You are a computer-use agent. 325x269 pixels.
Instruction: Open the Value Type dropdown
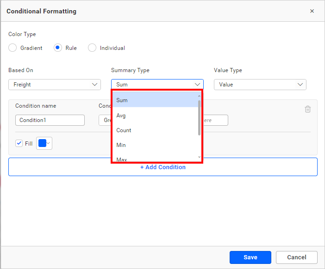pos(260,85)
